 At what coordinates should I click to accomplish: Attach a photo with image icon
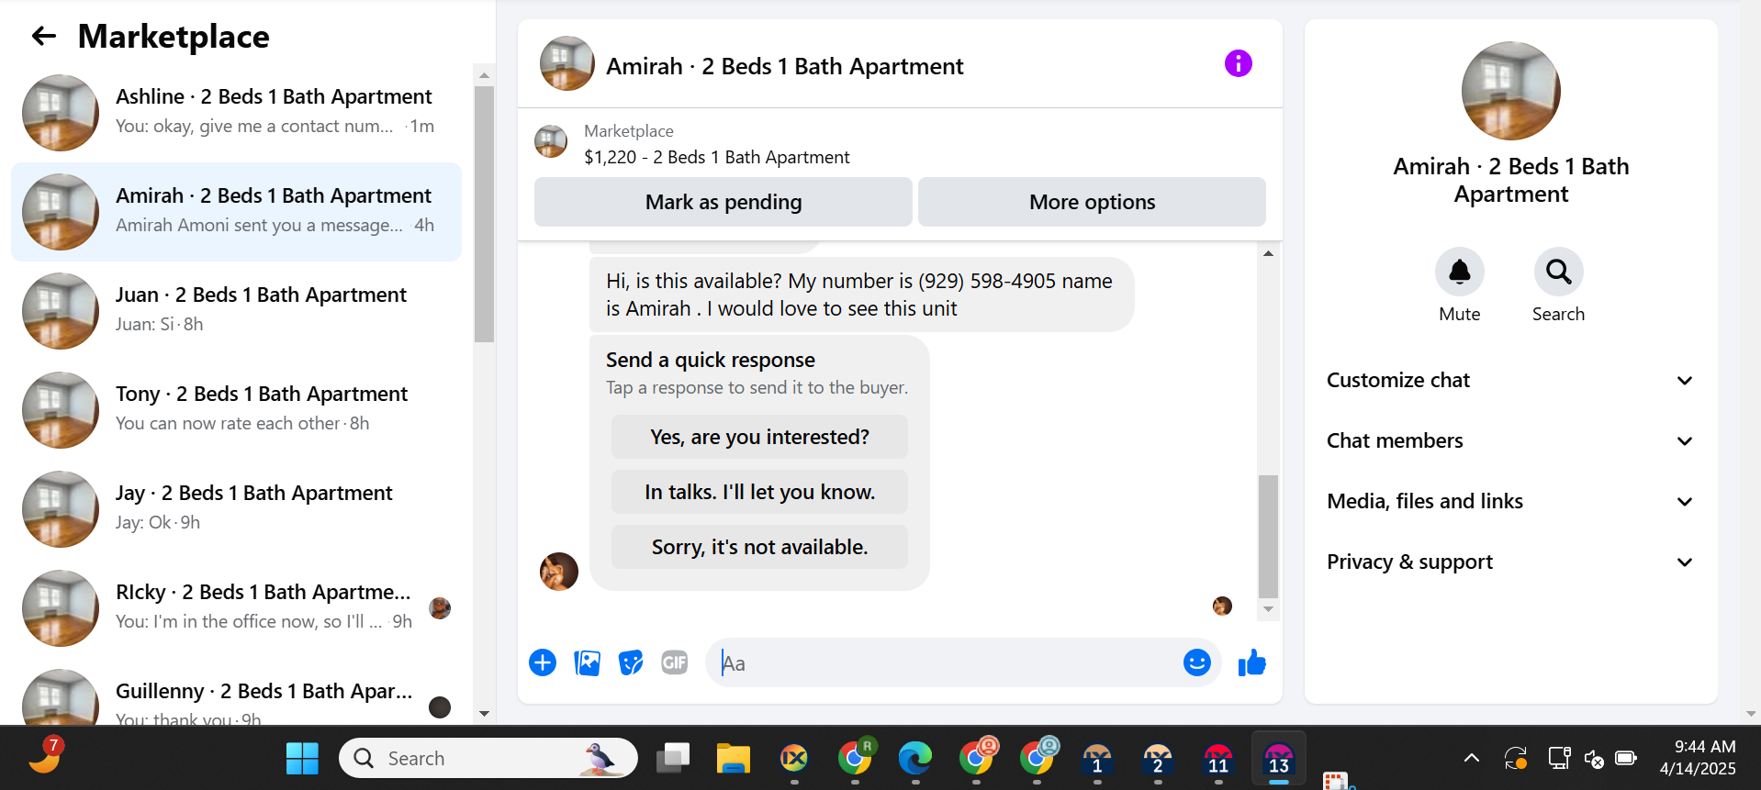click(587, 662)
